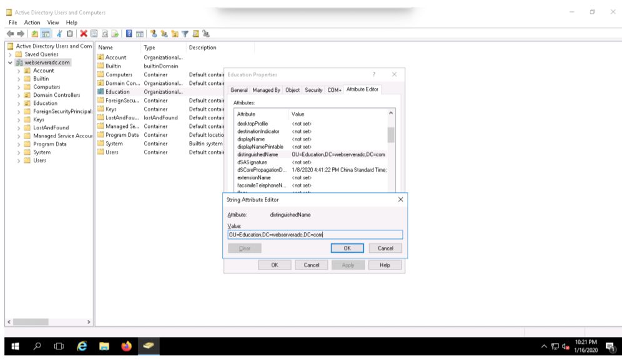Open the Action menu
Viewport: 622px width, 360px height.
pos(32,22)
